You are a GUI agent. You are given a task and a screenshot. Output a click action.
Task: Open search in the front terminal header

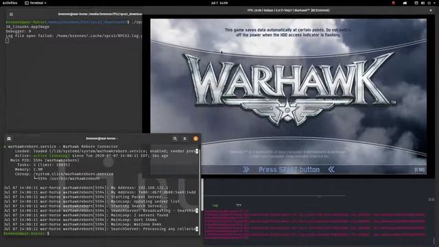click(175, 139)
